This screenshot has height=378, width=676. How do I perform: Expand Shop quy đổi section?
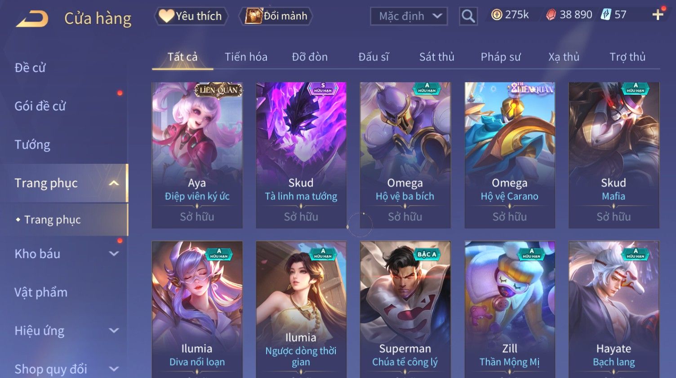[114, 369]
